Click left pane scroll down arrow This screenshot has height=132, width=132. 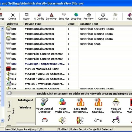coord(2,120)
